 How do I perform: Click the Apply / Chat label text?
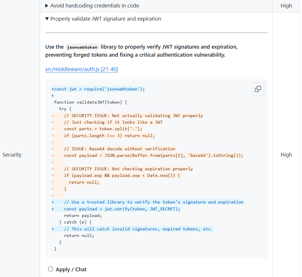click(71, 269)
